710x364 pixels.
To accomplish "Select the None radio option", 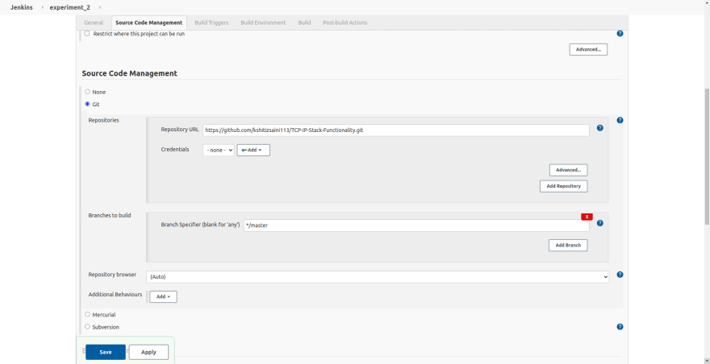I will pos(87,91).
